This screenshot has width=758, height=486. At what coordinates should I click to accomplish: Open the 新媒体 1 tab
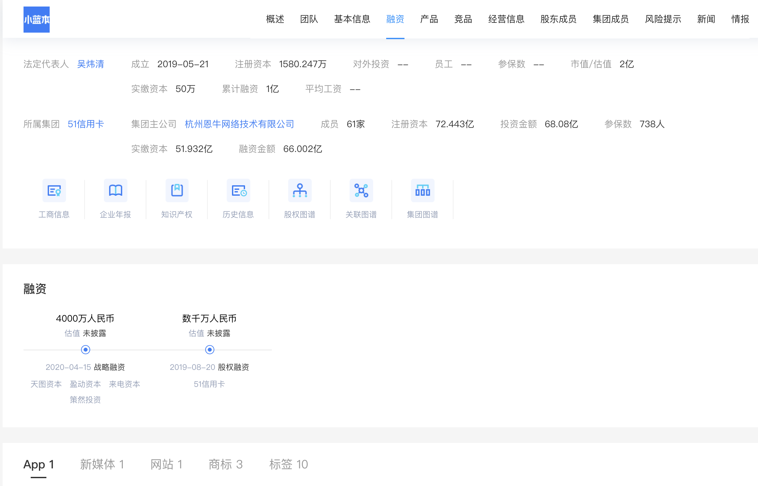102,464
